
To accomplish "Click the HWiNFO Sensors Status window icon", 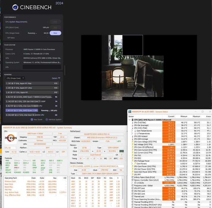I will (130, 112).
